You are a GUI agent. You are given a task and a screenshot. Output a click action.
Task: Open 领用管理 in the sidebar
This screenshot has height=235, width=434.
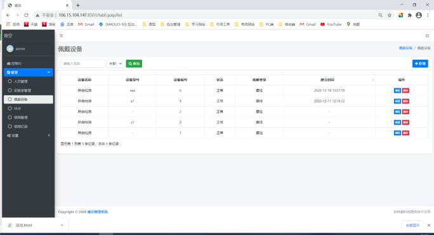point(29,117)
